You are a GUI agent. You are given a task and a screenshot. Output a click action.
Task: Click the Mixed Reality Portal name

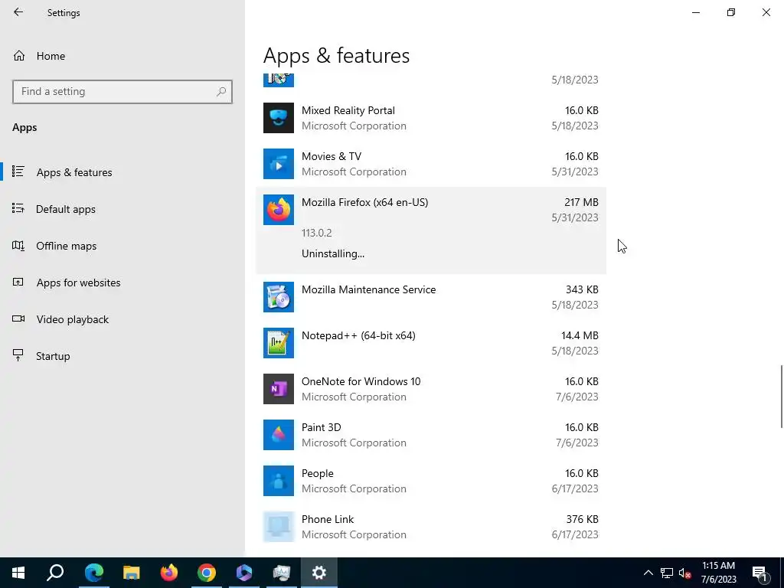[348, 110]
